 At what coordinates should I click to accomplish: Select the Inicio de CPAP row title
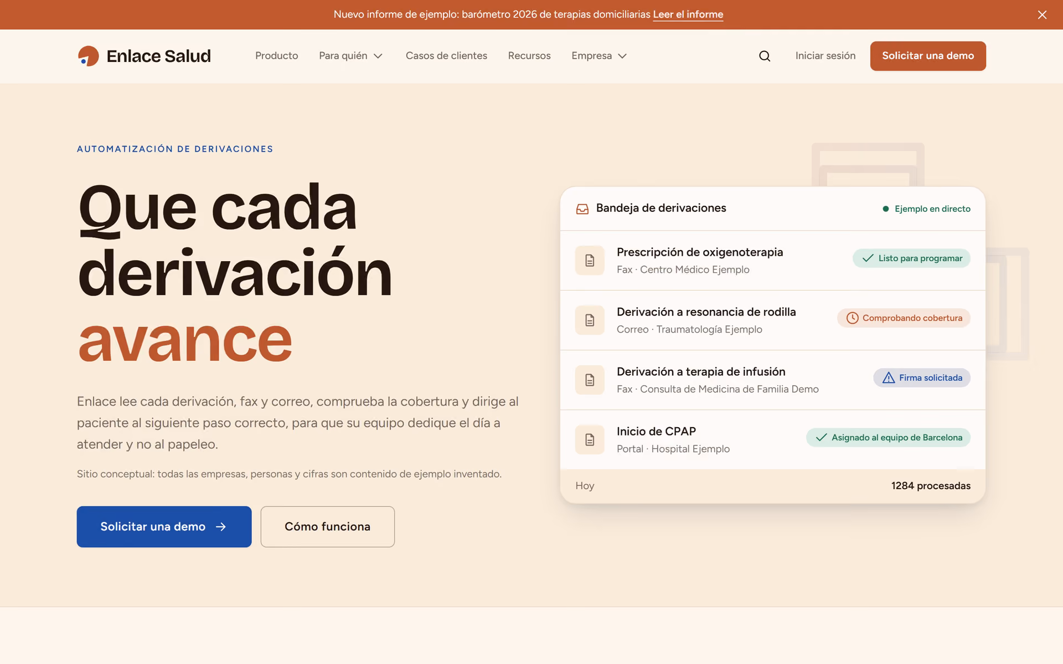tap(656, 432)
